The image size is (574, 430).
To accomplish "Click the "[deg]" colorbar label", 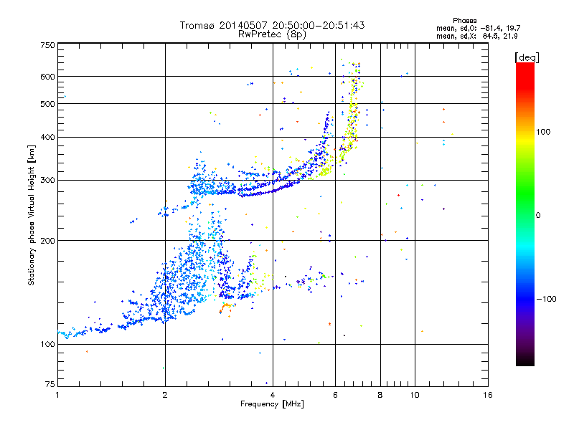I will (x=527, y=57).
